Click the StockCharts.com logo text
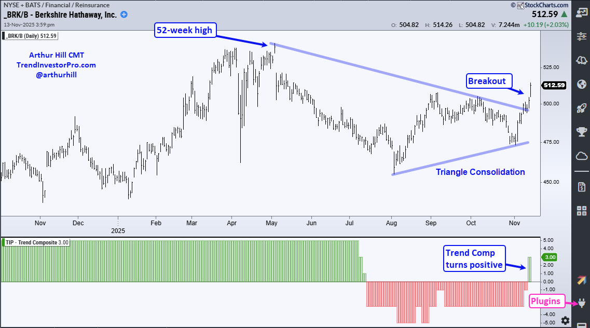590x328 pixels. (x=544, y=5)
